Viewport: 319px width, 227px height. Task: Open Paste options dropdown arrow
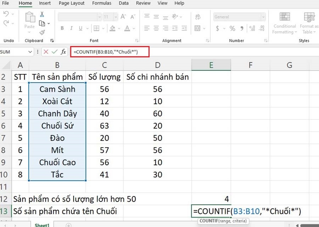pyautogui.click(x=29, y=32)
